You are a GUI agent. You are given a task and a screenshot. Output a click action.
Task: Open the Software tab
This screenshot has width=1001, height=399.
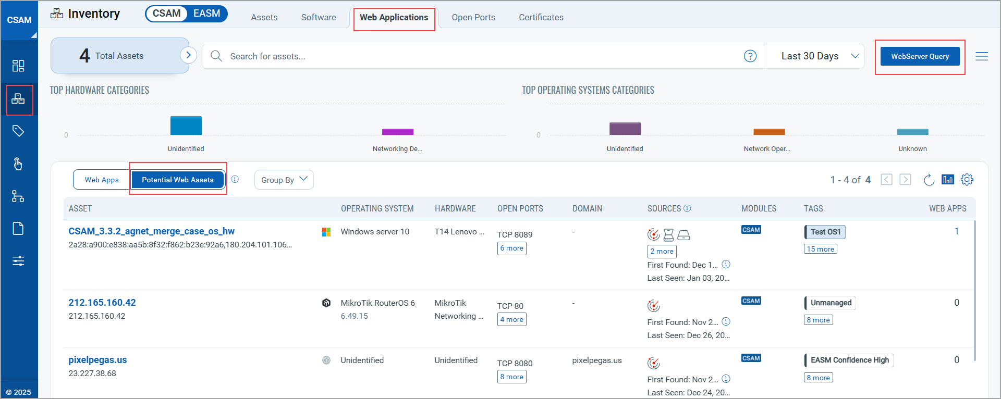pyautogui.click(x=319, y=17)
